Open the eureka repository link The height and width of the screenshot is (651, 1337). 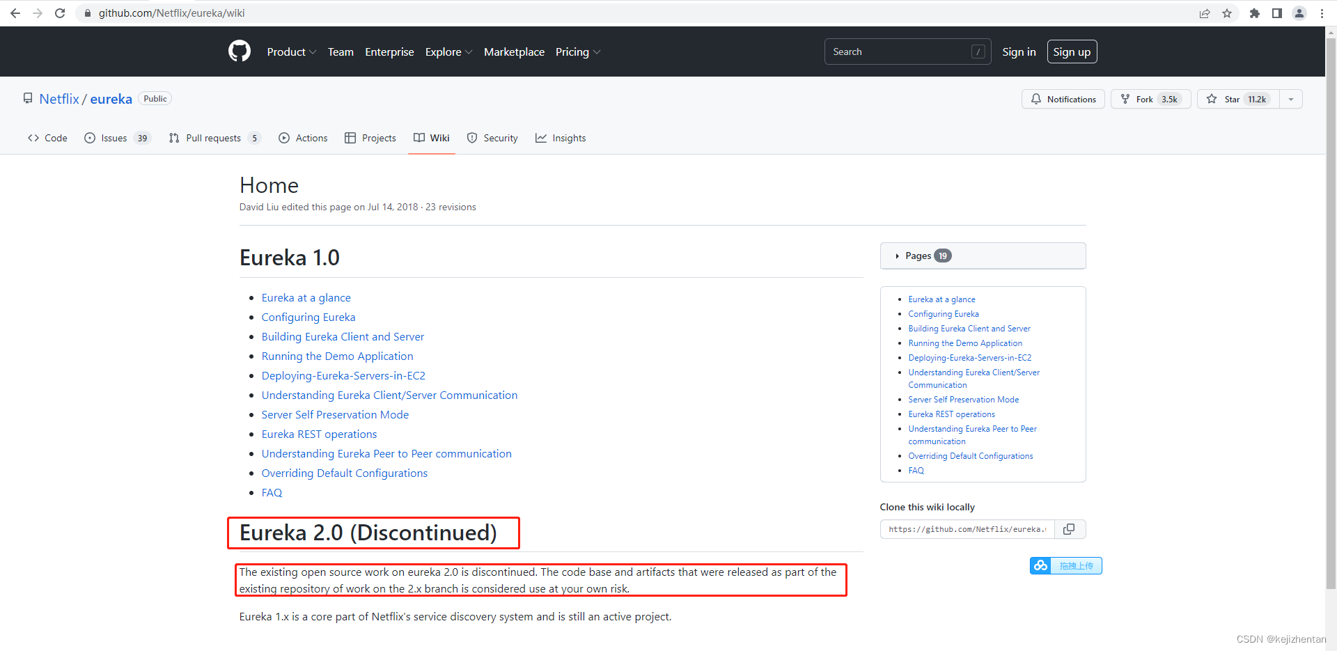coord(111,99)
